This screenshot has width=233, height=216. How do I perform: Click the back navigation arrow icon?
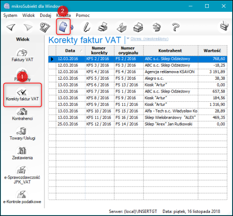pyautogui.click(x=11, y=27)
